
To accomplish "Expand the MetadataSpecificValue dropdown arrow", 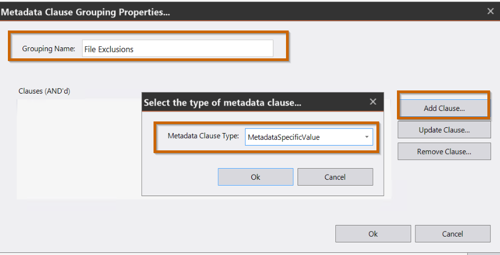I will click(x=366, y=137).
